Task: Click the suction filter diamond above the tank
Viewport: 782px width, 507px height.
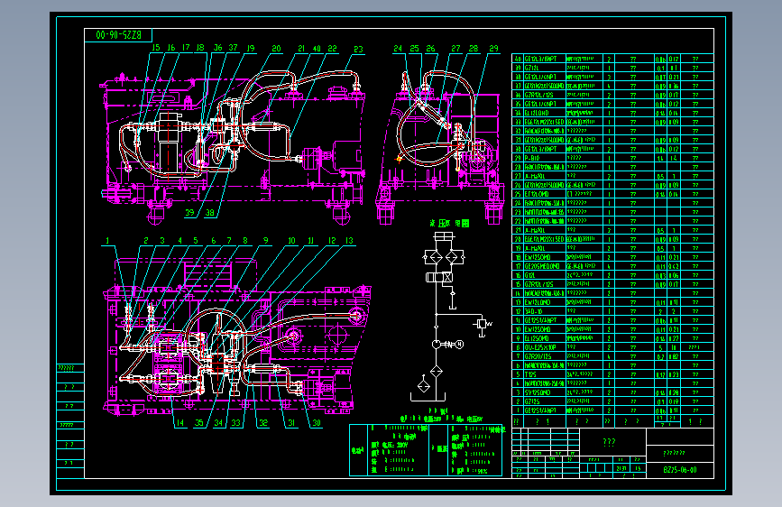Action: pyautogui.click(x=437, y=372)
